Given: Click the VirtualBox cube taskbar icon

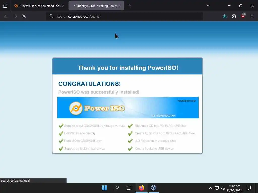Looking at the screenshot, I should pyautogui.click(x=153, y=188).
